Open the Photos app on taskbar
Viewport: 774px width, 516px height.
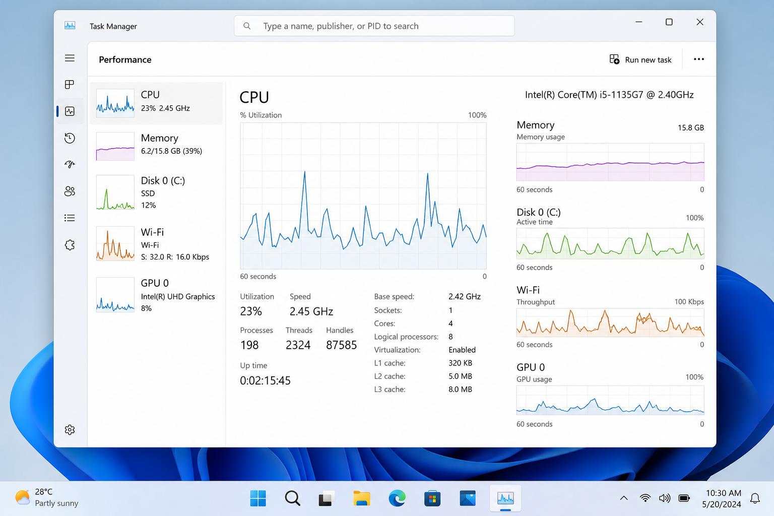(468, 498)
